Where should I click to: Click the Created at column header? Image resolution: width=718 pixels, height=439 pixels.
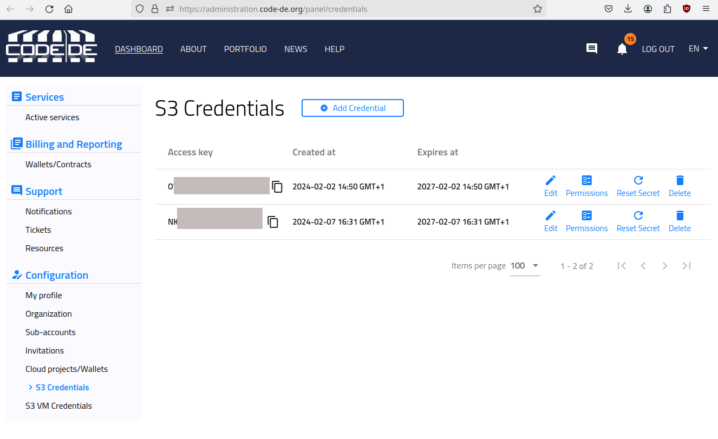314,152
